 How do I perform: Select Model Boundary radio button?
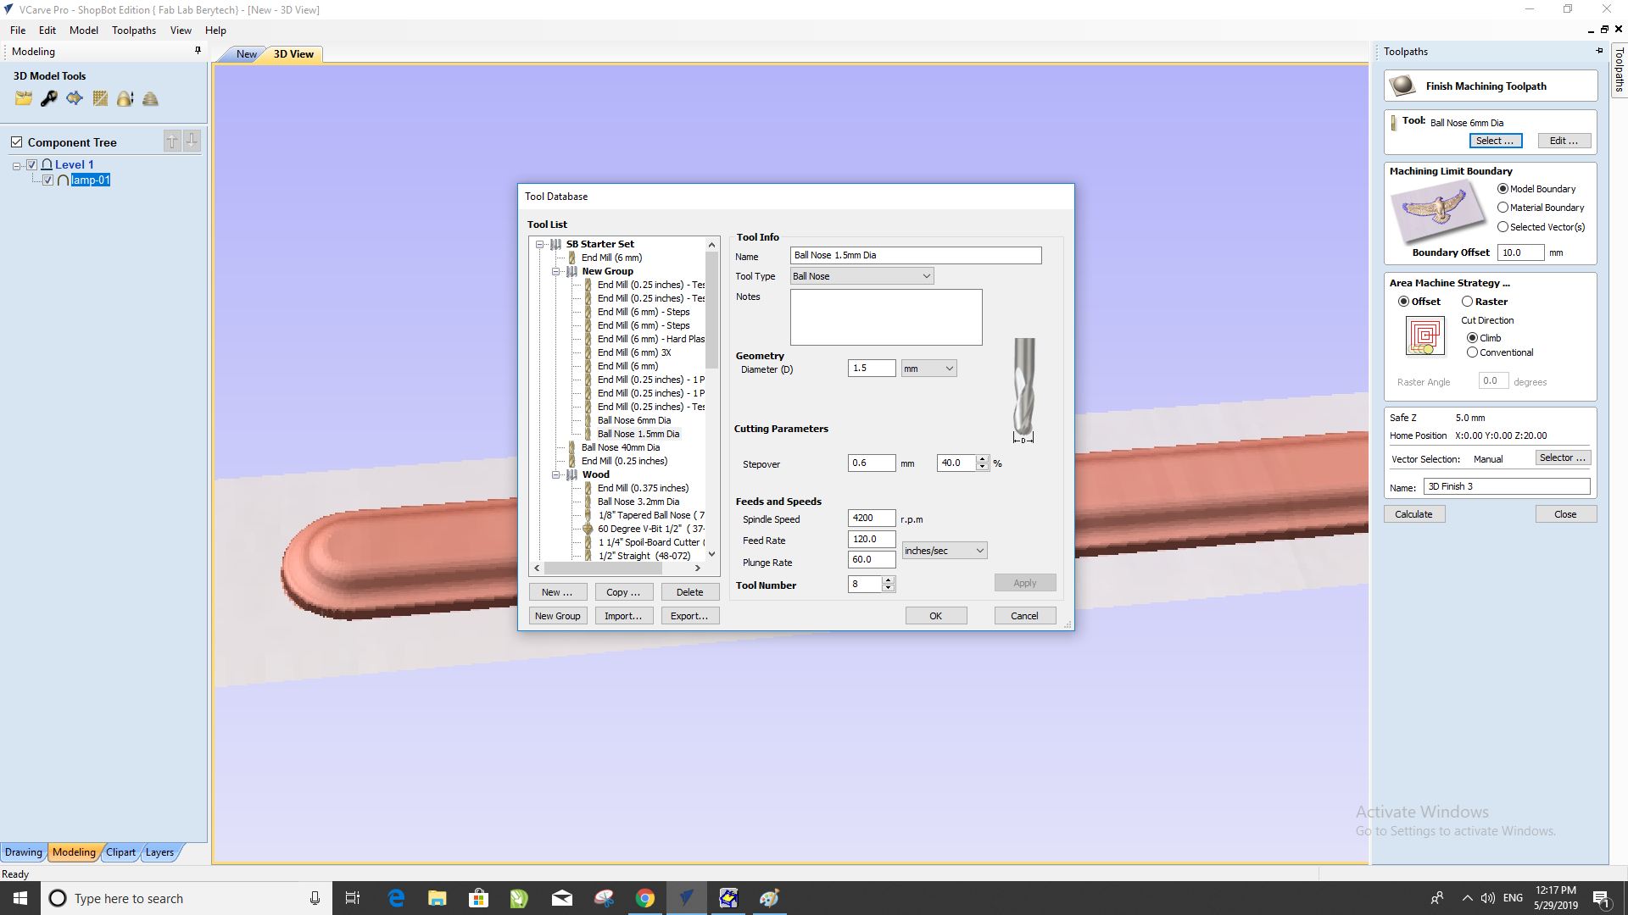(x=1503, y=189)
